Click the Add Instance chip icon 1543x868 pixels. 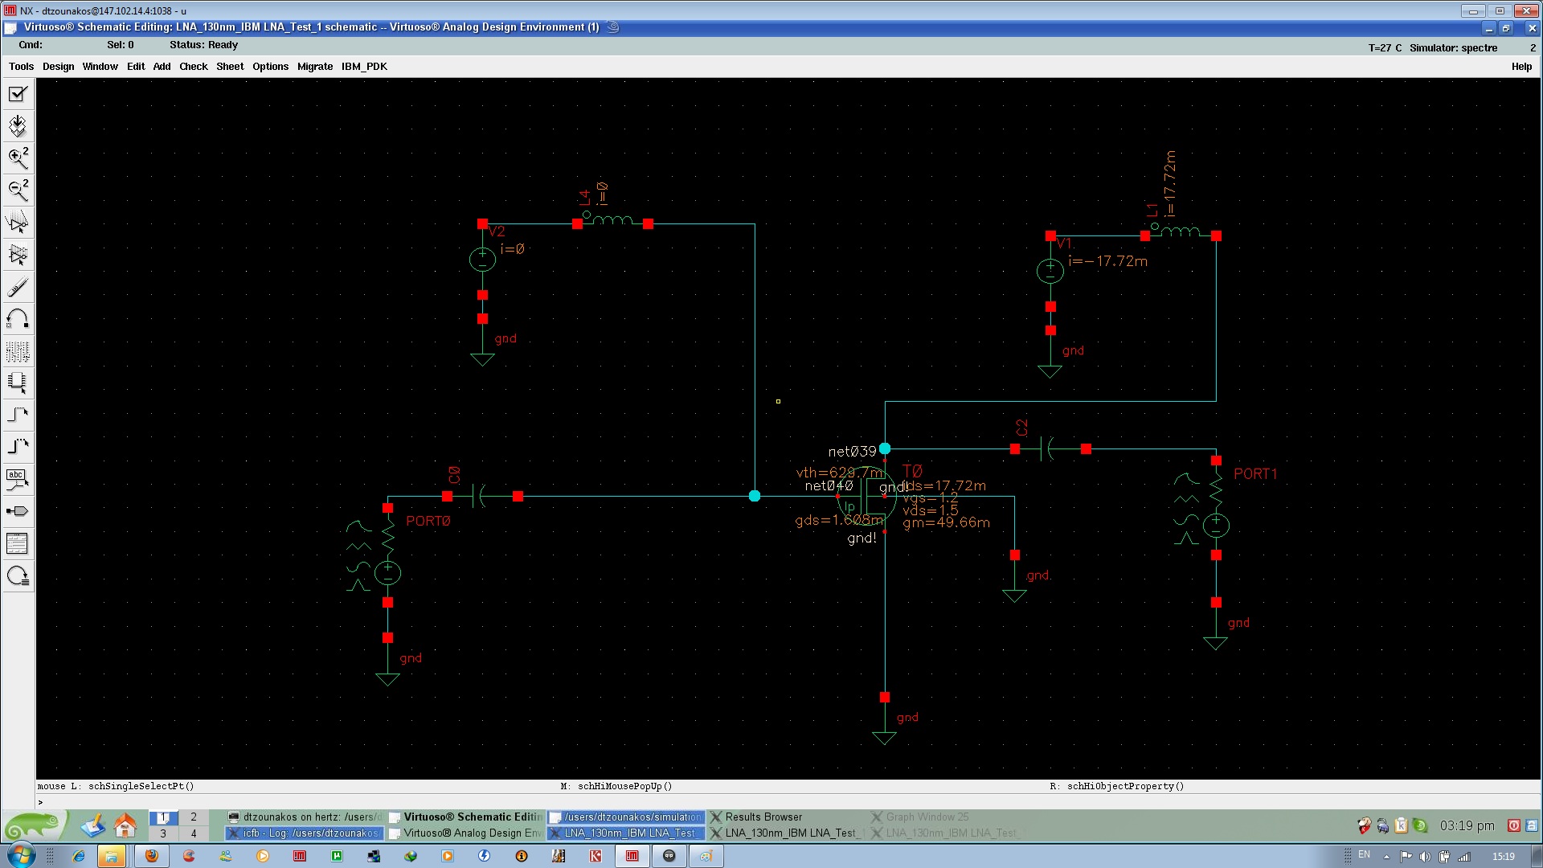click(x=18, y=383)
